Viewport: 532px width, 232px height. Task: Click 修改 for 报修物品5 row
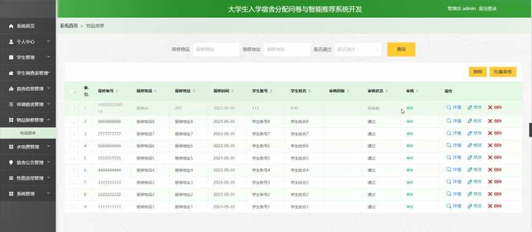coord(475,158)
